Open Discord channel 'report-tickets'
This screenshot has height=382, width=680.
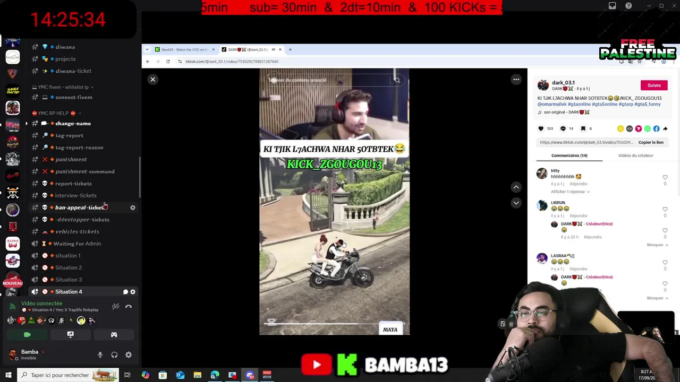pos(73,184)
